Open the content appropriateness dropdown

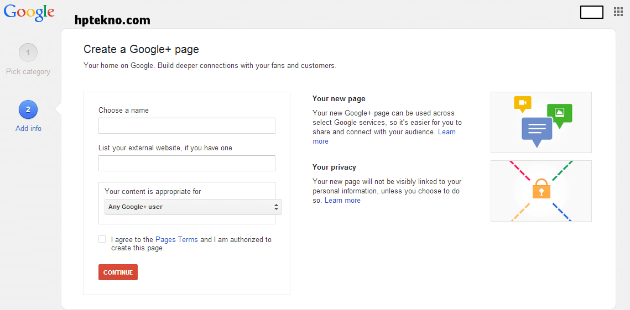pos(193,207)
